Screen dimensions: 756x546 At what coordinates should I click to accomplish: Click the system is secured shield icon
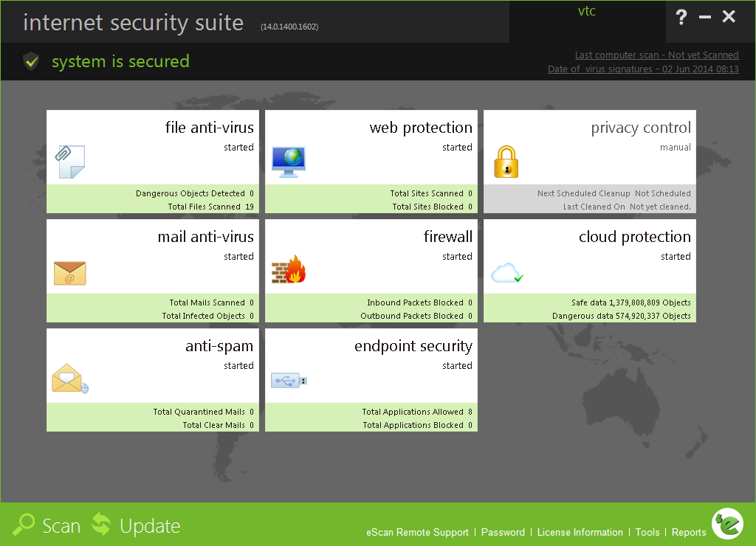30,61
